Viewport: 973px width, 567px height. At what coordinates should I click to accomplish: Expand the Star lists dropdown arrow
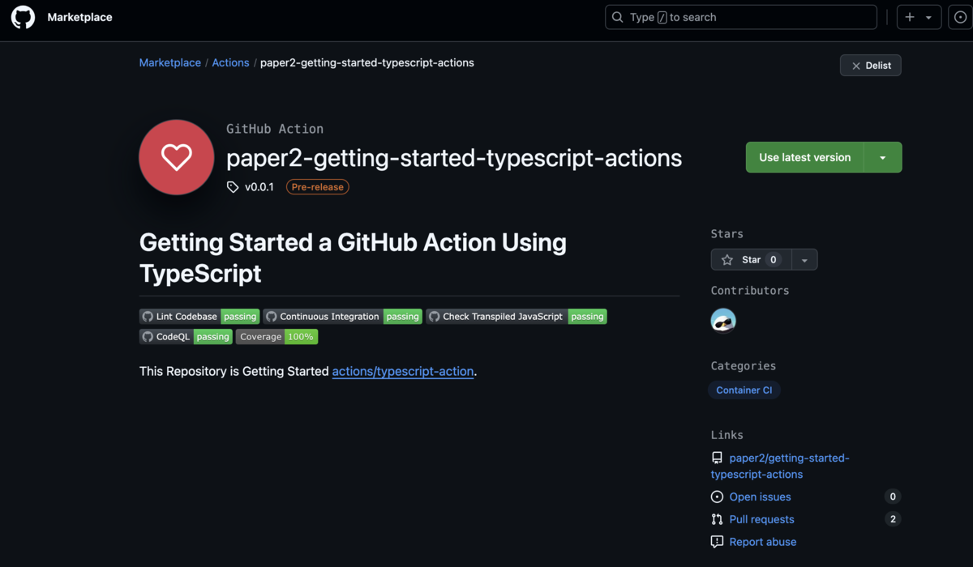point(804,260)
